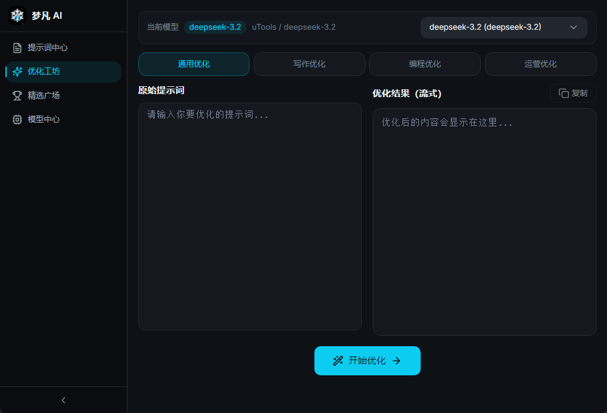Viewport: 607px width, 413px height.
Task: Click the document icon beside 提示词中心
Action: pyautogui.click(x=17, y=47)
